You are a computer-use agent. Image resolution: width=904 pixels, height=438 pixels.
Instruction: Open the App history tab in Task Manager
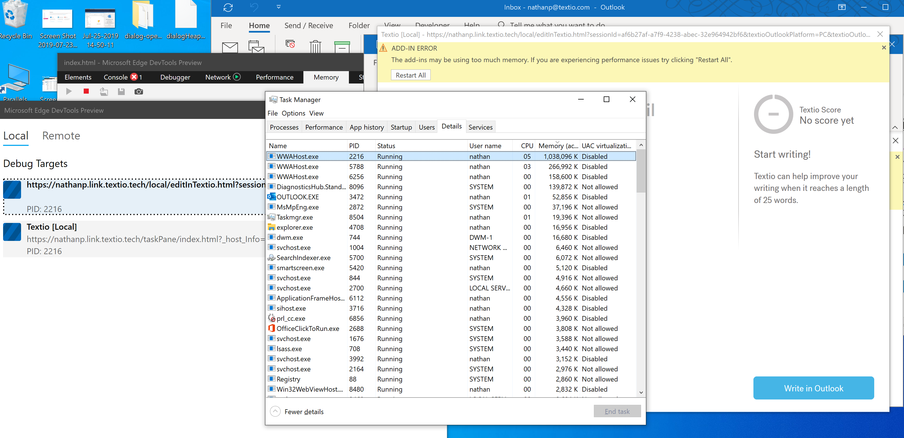point(367,127)
